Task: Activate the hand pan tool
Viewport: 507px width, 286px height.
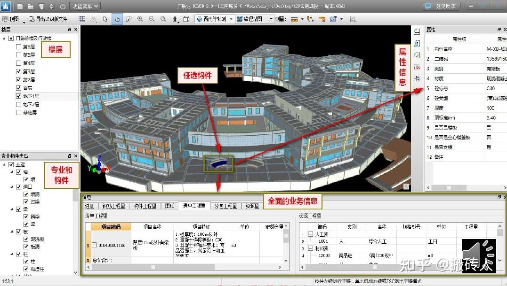Action: pyautogui.click(x=117, y=19)
